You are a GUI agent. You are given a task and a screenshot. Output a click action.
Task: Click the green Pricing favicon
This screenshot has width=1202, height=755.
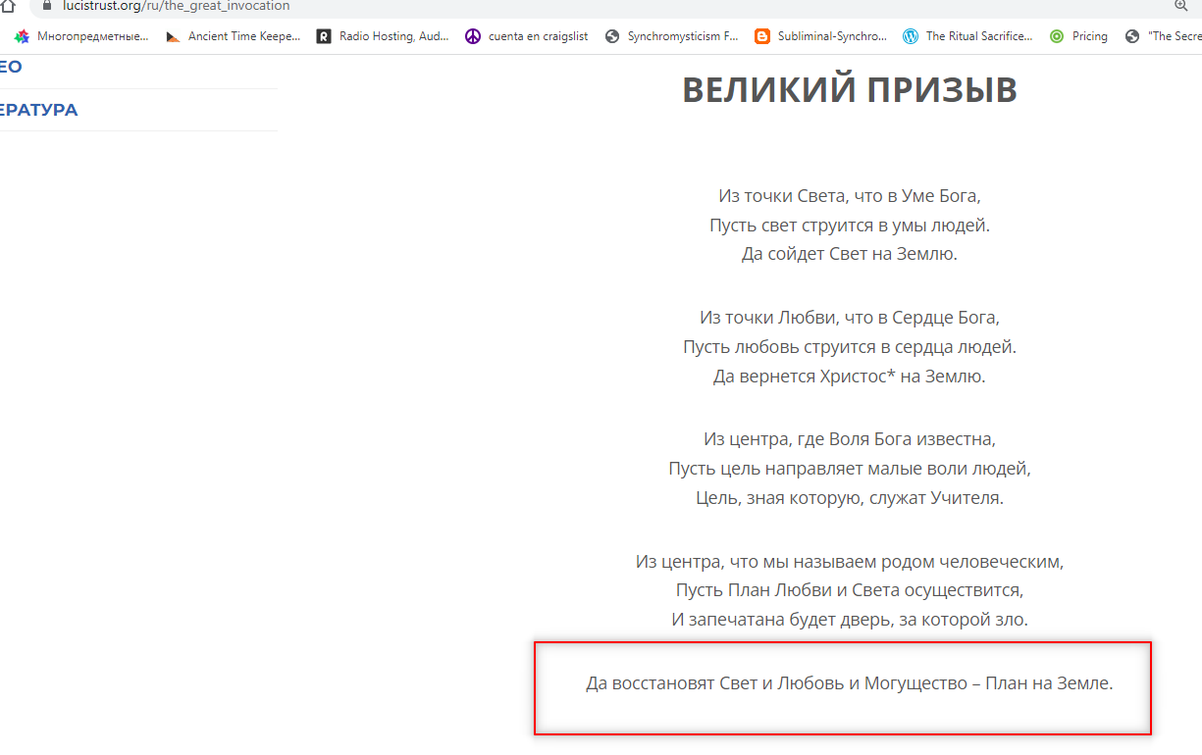coord(1057,36)
